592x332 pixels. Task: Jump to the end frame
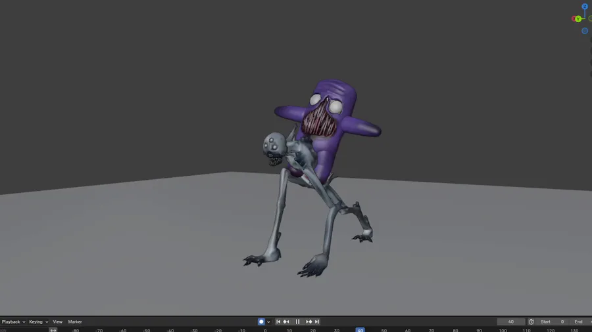317,322
